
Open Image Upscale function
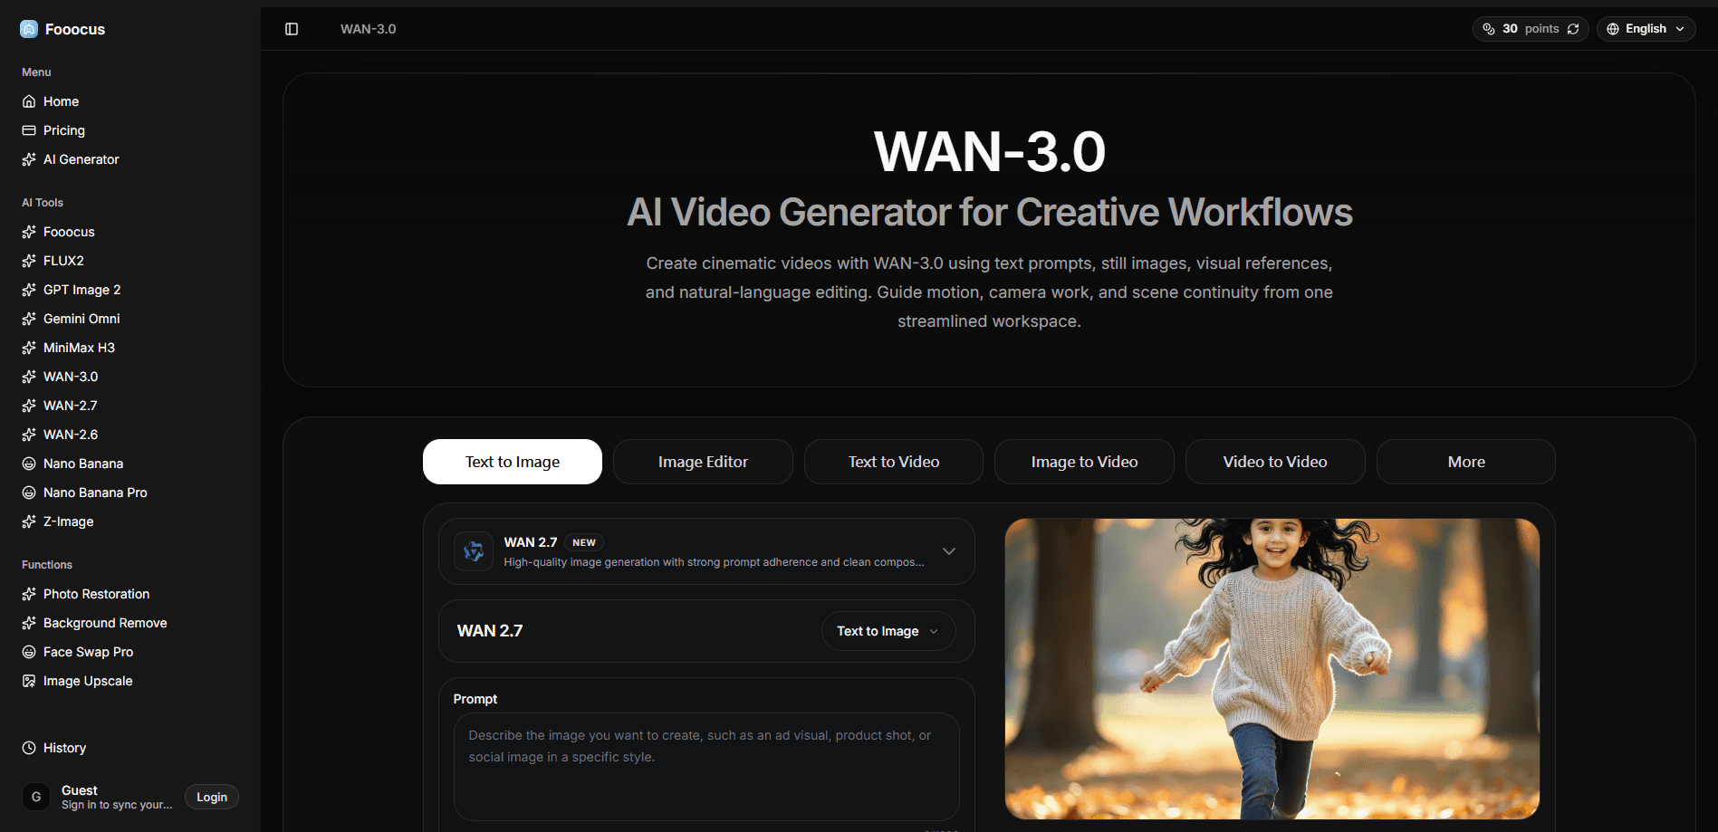(x=130, y=681)
